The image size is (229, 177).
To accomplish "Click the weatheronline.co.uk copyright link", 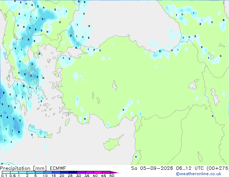I will pyautogui.click(x=199, y=174).
